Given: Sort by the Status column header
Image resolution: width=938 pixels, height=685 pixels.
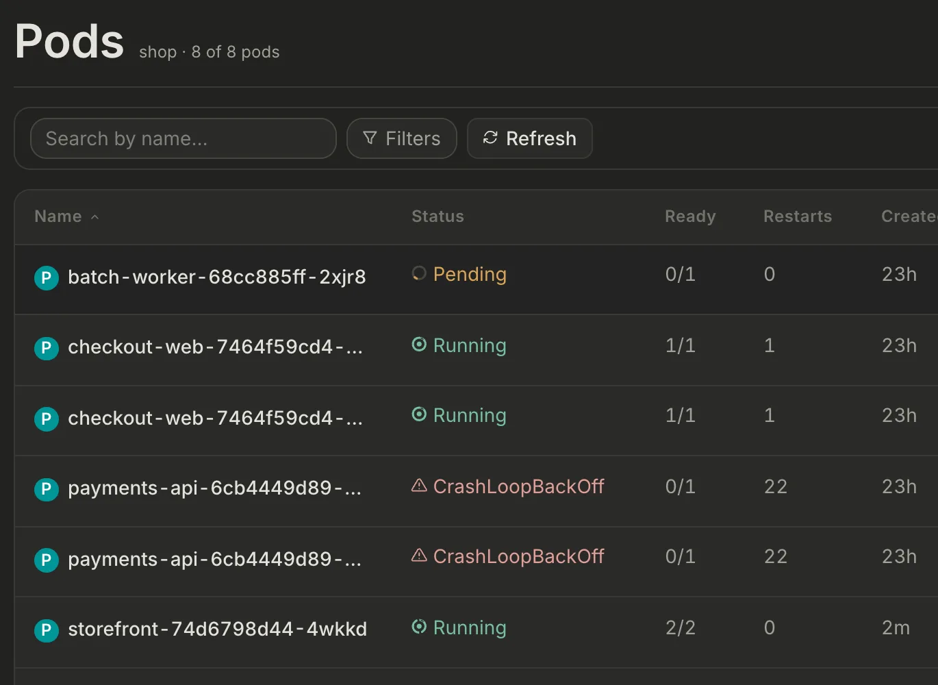Looking at the screenshot, I should pos(438,216).
